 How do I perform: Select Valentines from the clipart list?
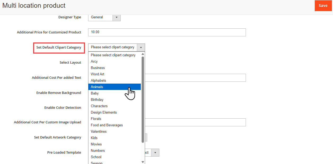tap(98, 131)
